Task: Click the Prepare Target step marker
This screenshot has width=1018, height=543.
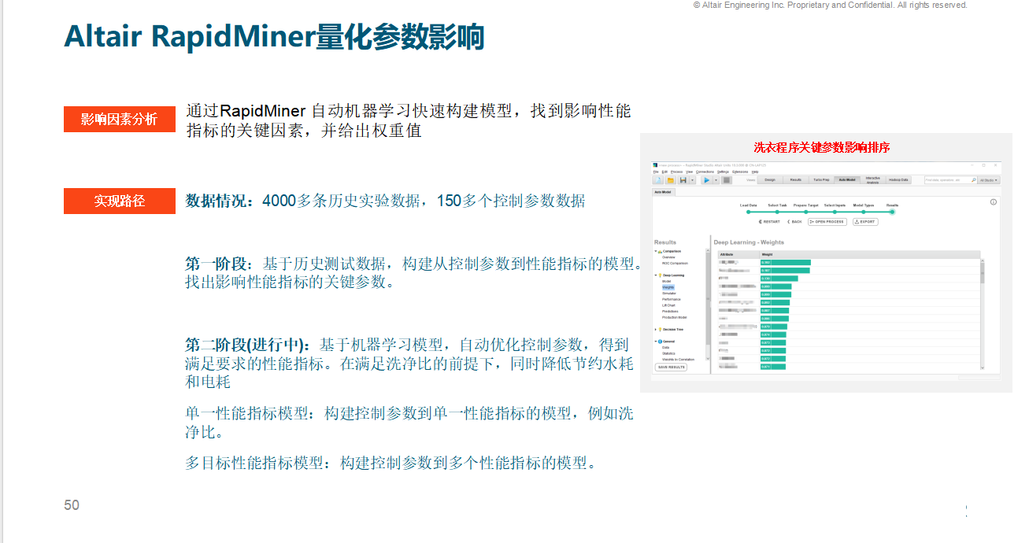Action: (806, 212)
